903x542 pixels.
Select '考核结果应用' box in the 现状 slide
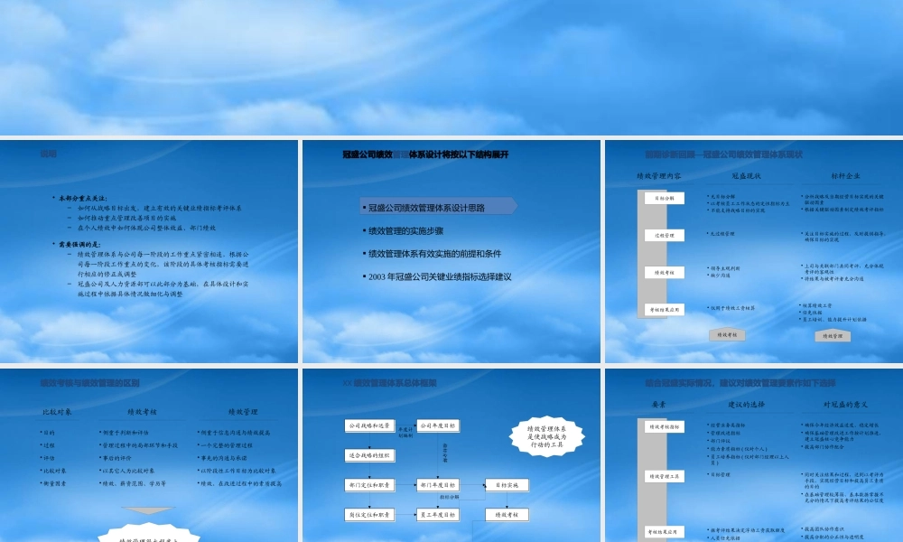tap(664, 310)
